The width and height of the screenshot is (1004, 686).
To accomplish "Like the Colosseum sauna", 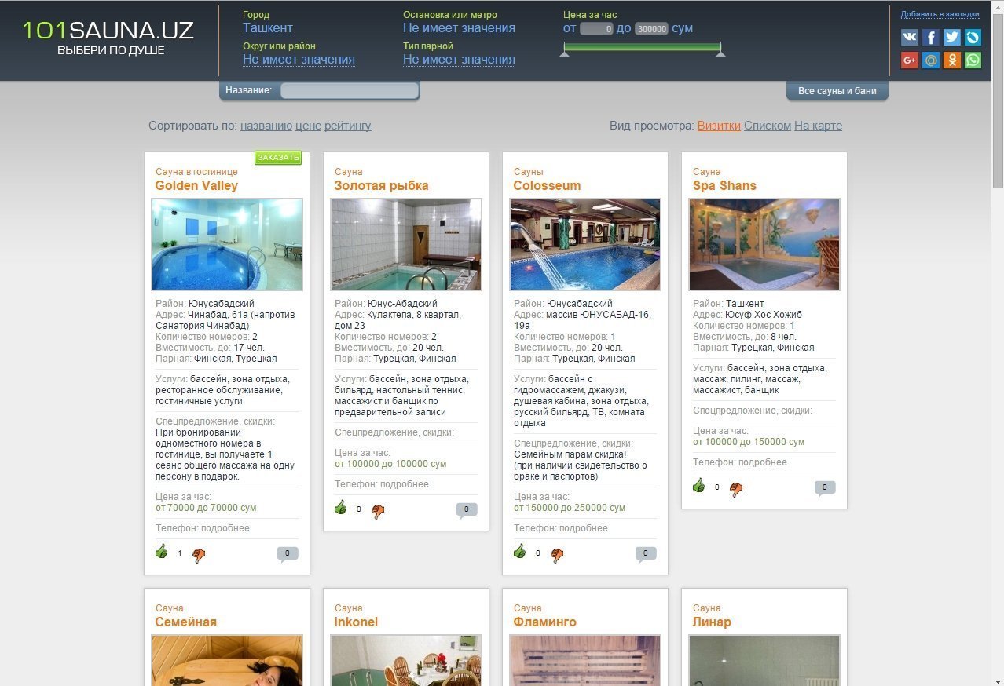I will point(520,551).
